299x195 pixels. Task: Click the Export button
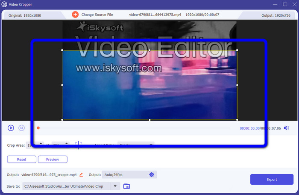click(x=272, y=179)
